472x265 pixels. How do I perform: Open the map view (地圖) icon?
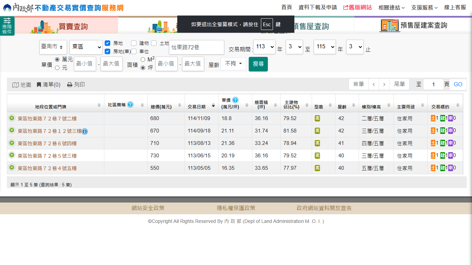(16, 85)
